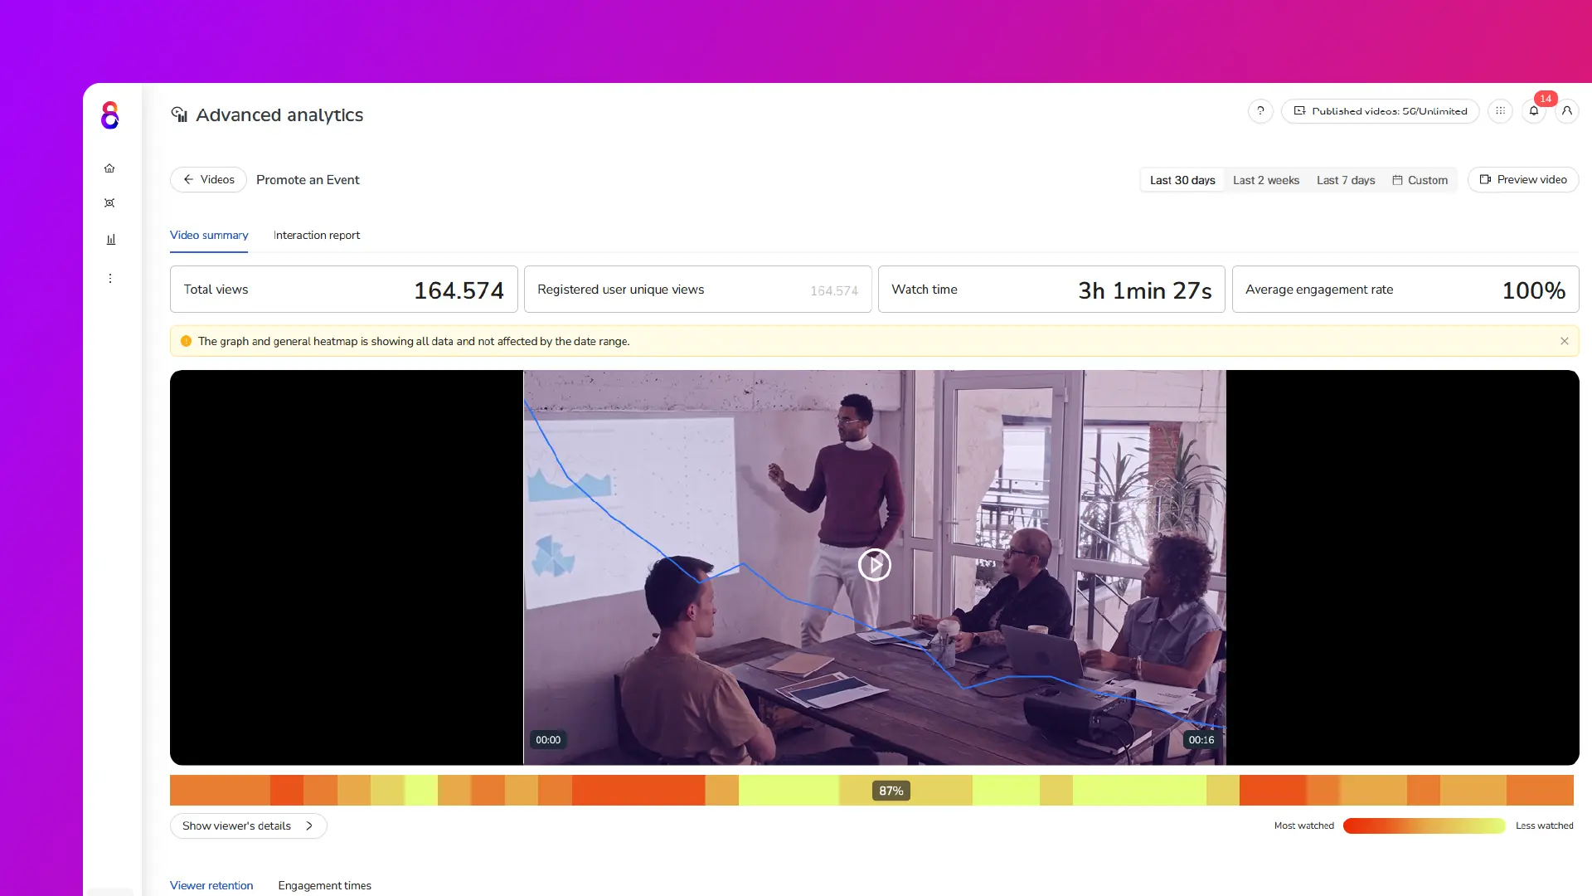Click the 87% heatmap segment

point(891,791)
